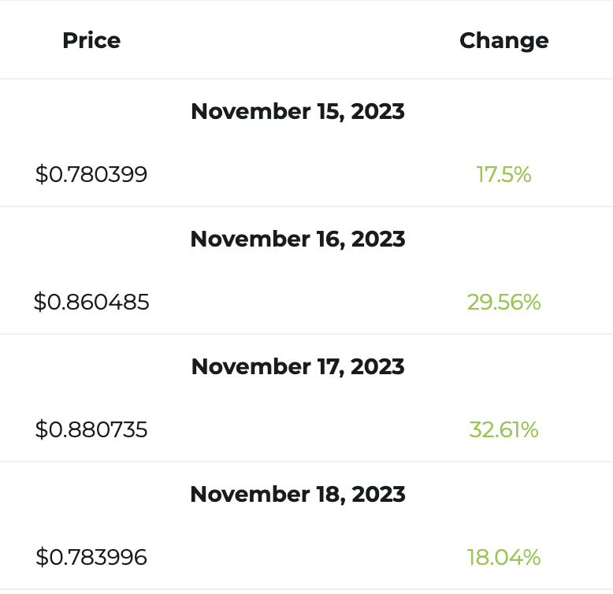Click empty cell between $0.860485 and 29.56%
The height and width of the screenshot is (594, 613).
(298, 302)
